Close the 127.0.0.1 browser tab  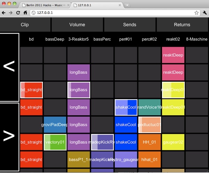120,5
